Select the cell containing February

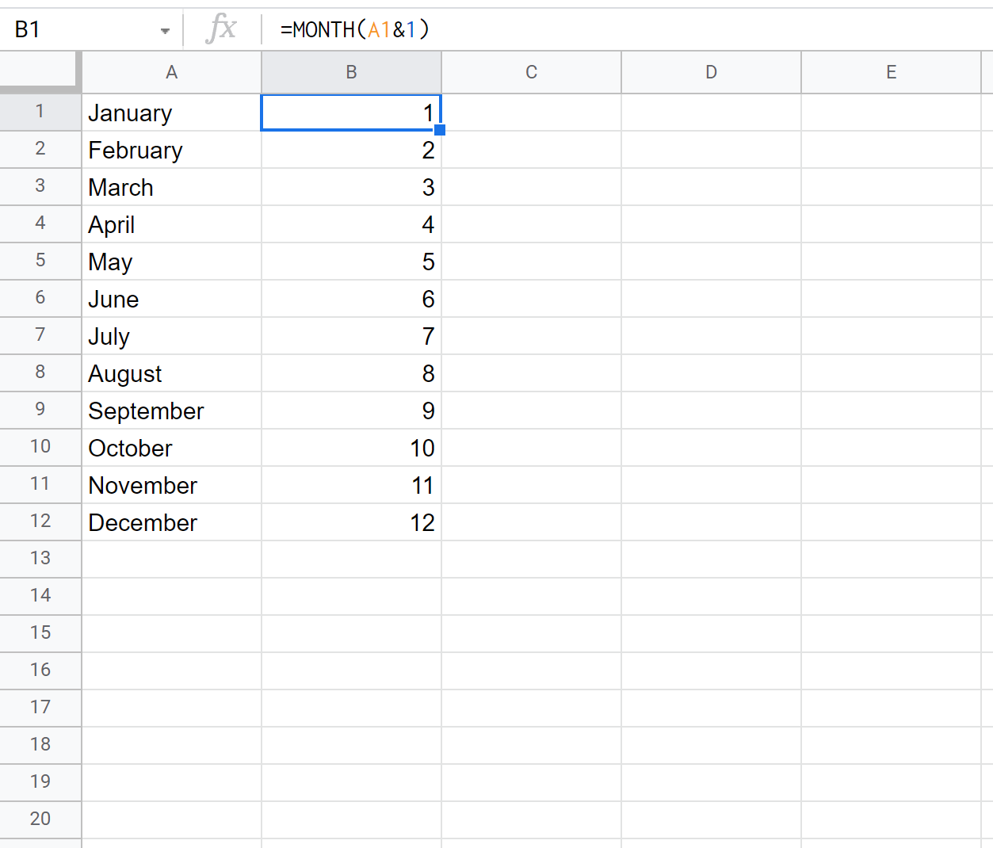click(x=171, y=150)
